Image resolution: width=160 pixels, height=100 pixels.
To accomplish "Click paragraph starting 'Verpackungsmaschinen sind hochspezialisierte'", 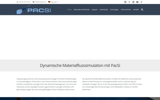I will point(47,84).
